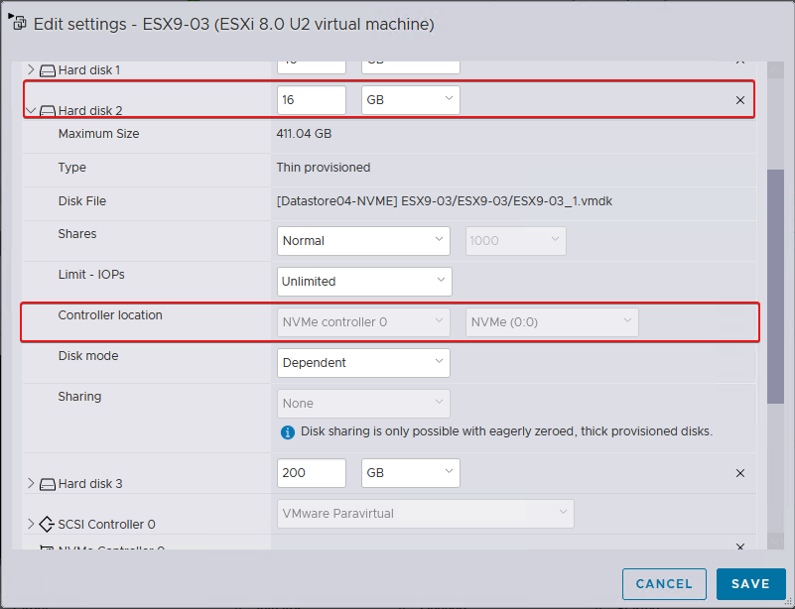Remove the NVMe Controller with its X icon
This screenshot has height=609, width=795.
[x=739, y=547]
